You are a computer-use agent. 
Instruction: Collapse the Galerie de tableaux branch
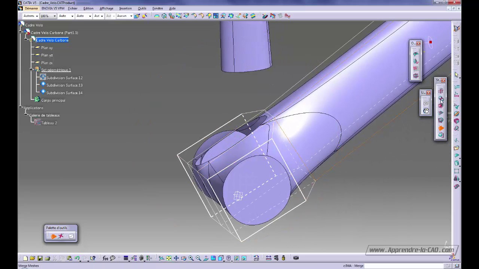pyautogui.click(x=27, y=115)
